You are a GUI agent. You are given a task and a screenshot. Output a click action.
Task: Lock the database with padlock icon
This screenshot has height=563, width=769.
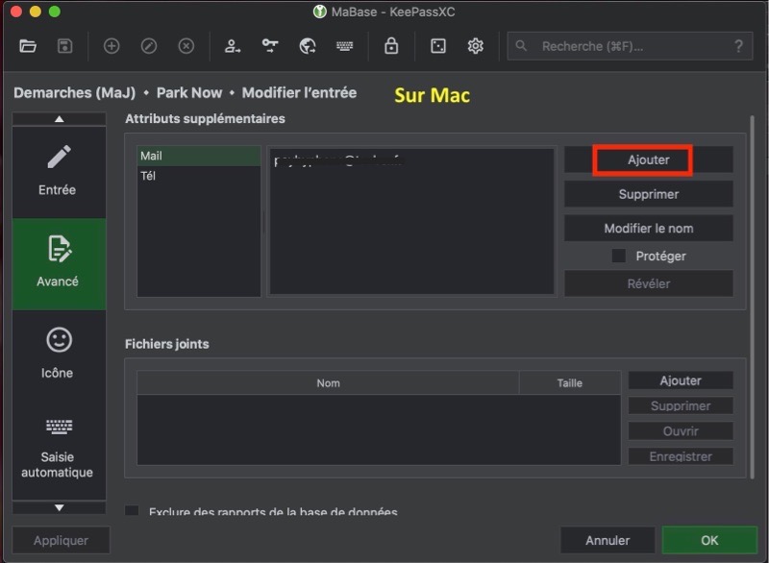(x=391, y=45)
